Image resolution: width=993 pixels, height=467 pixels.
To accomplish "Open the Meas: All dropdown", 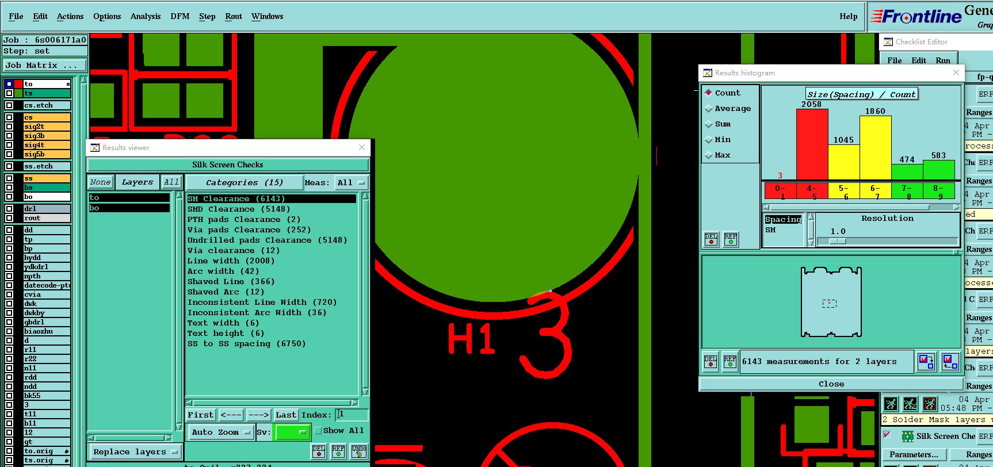I will (351, 183).
